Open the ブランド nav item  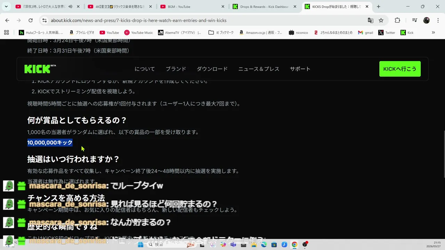tap(176, 69)
